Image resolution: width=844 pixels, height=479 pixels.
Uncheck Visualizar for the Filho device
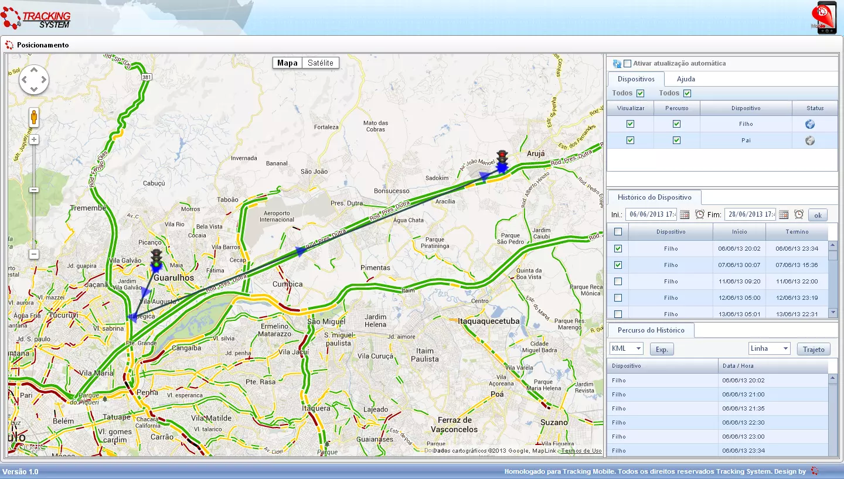click(630, 124)
